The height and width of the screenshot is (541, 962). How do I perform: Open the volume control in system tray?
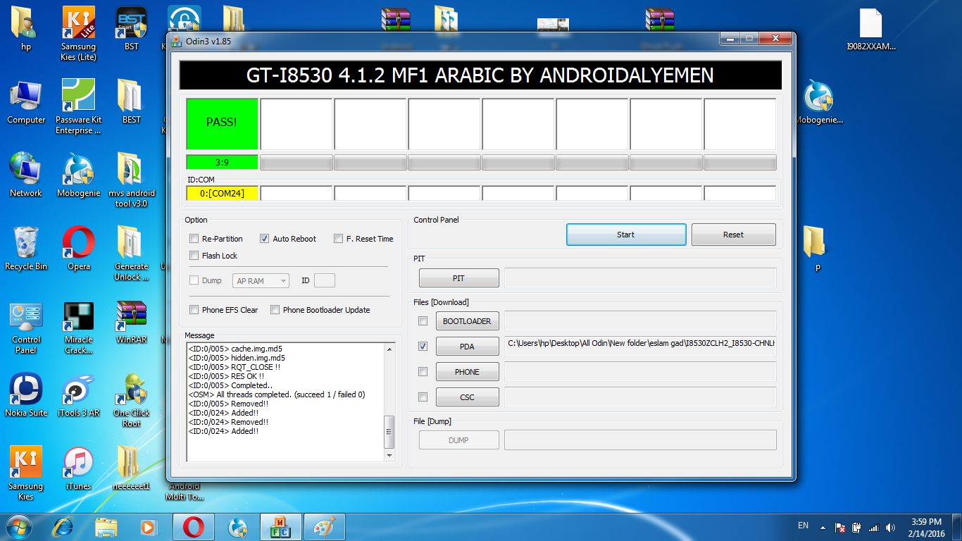tap(891, 527)
